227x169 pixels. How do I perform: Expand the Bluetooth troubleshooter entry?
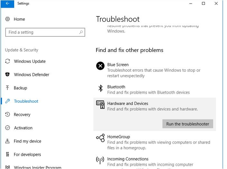pos(116,87)
